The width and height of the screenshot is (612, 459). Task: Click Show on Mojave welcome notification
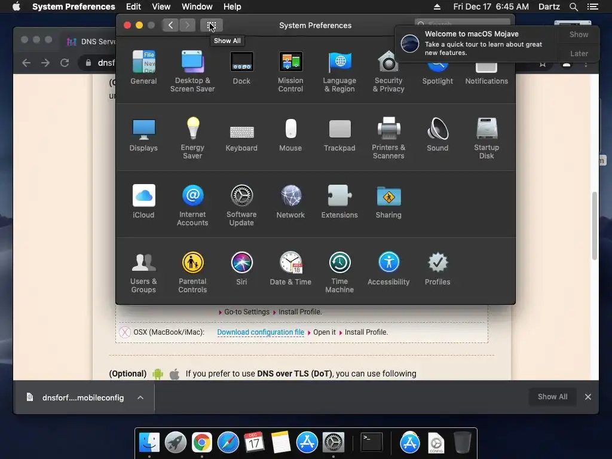click(x=579, y=34)
